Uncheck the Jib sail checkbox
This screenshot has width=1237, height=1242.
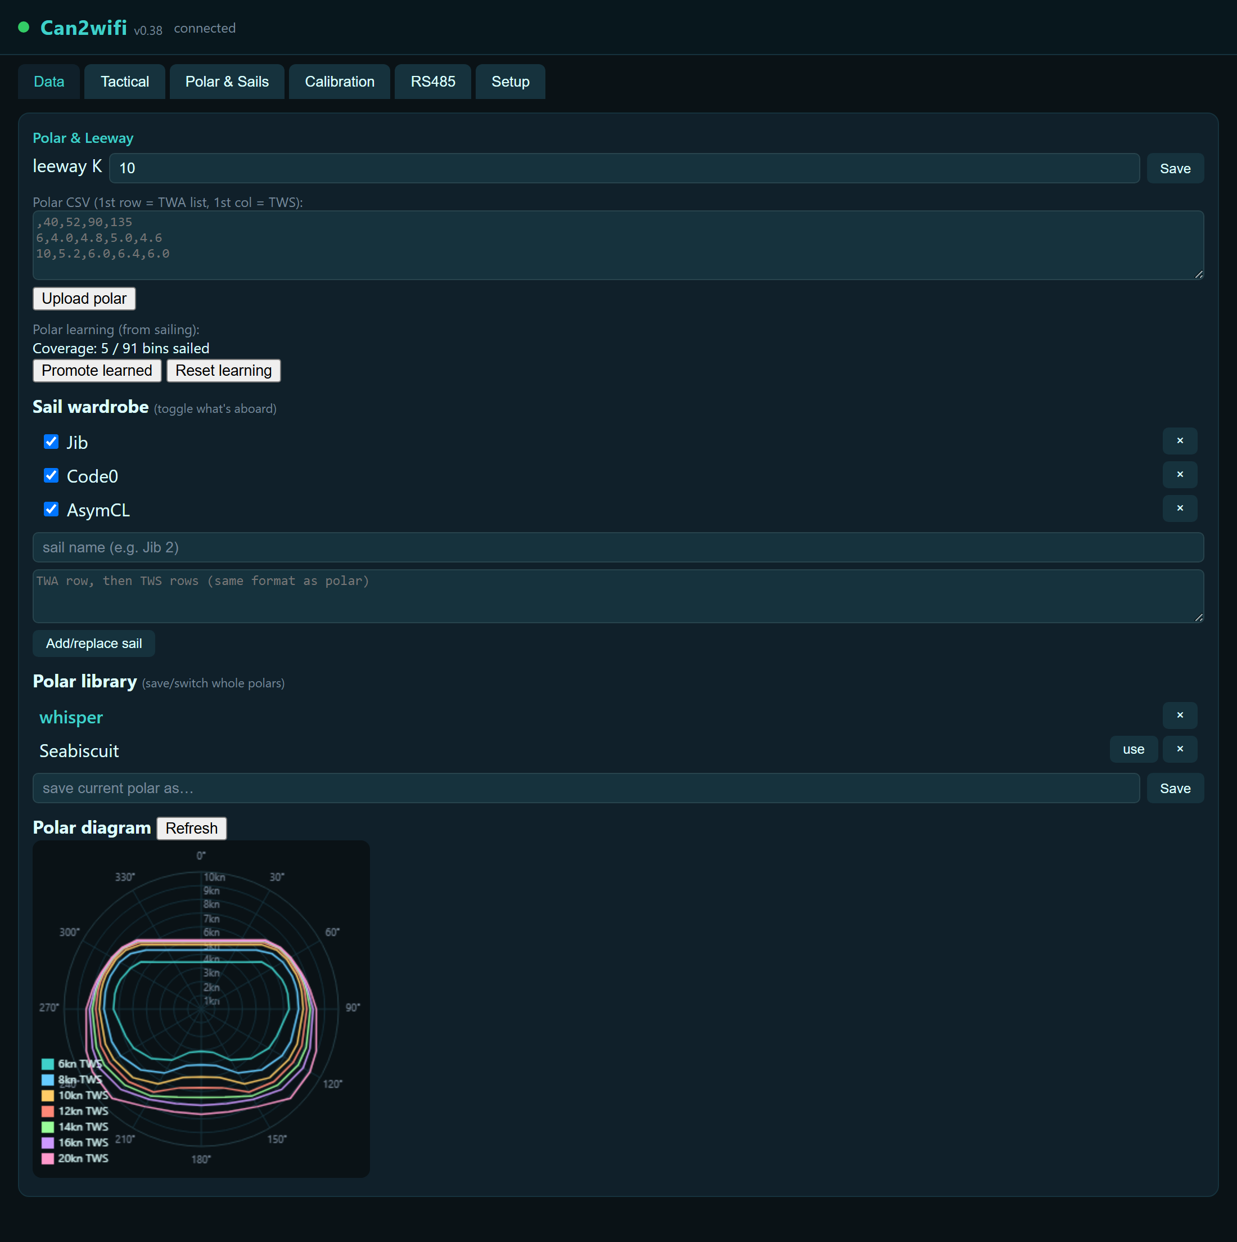[x=51, y=442]
